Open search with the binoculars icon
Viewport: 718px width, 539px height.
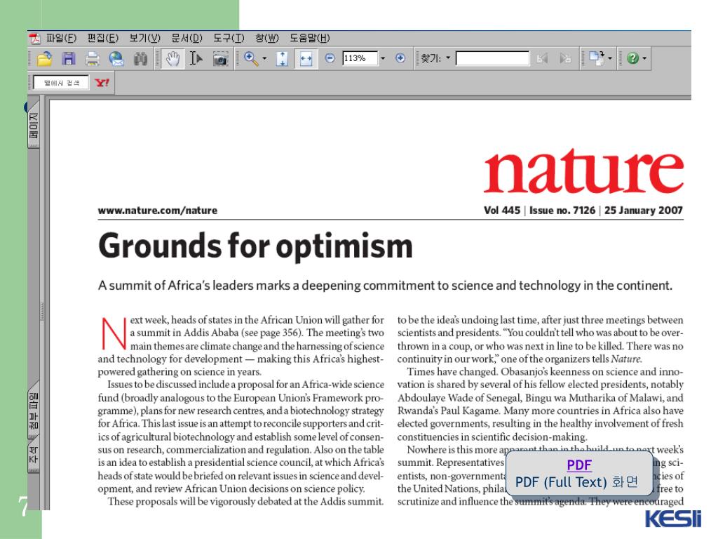(x=140, y=59)
